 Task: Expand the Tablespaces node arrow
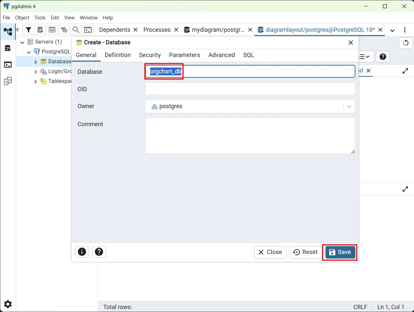click(x=35, y=81)
